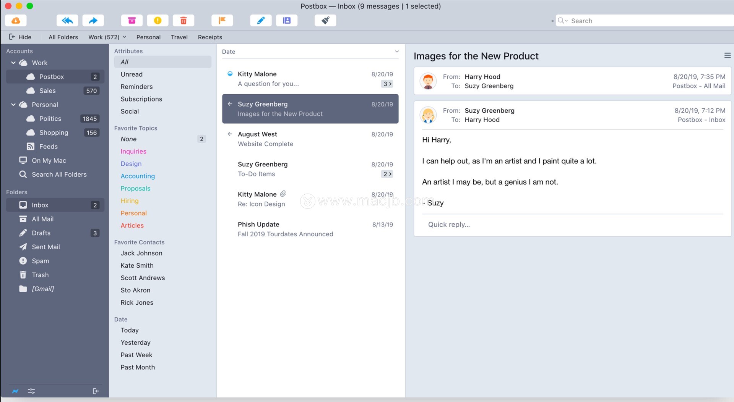The height and width of the screenshot is (402, 734).
Task: Select the All attribute filter
Action: tap(162, 62)
